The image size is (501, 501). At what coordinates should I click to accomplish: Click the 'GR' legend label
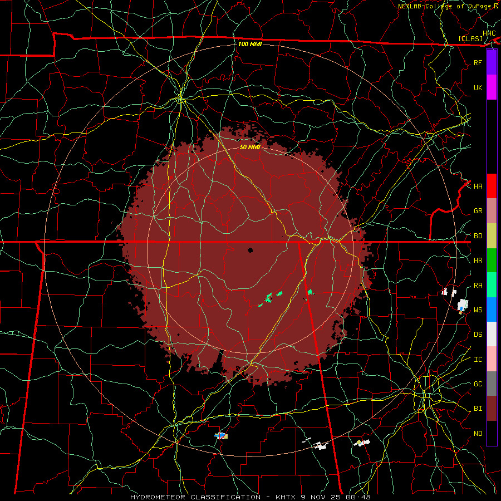[x=478, y=211]
